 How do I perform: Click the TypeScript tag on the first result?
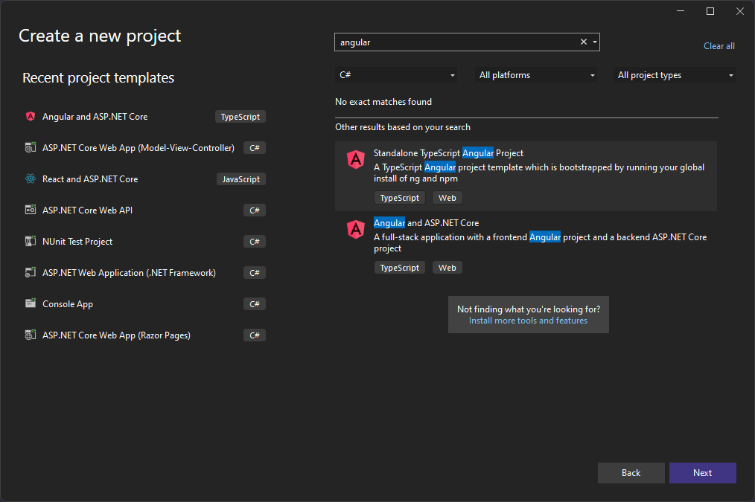[x=399, y=197]
